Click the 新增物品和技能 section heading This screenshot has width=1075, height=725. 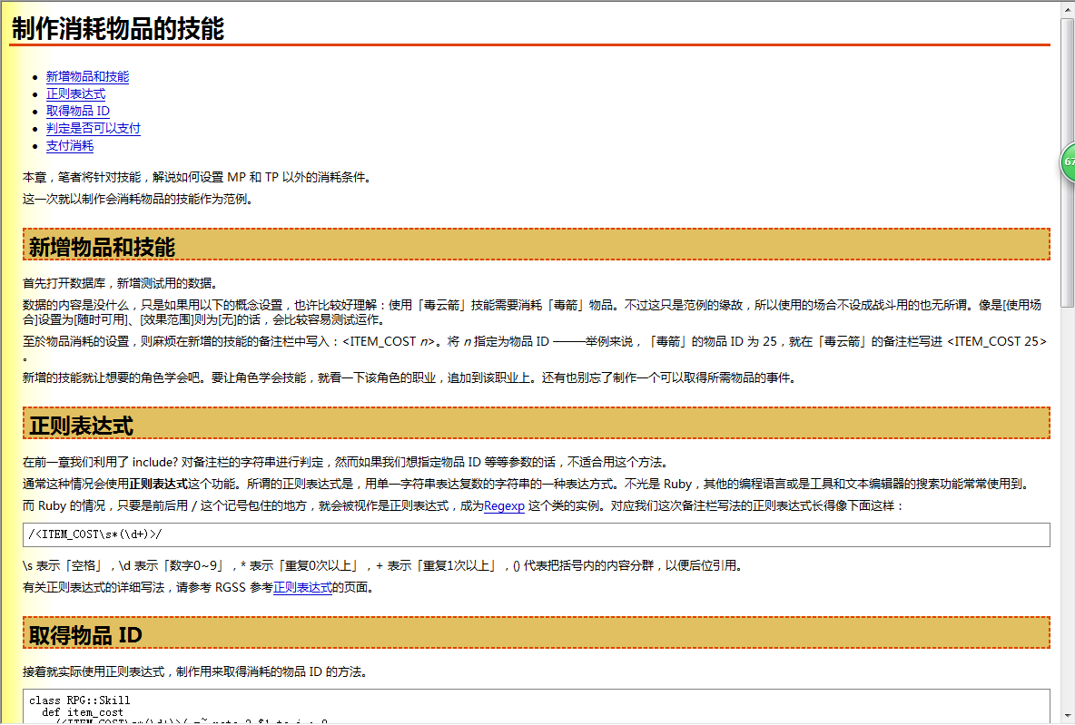(x=536, y=245)
